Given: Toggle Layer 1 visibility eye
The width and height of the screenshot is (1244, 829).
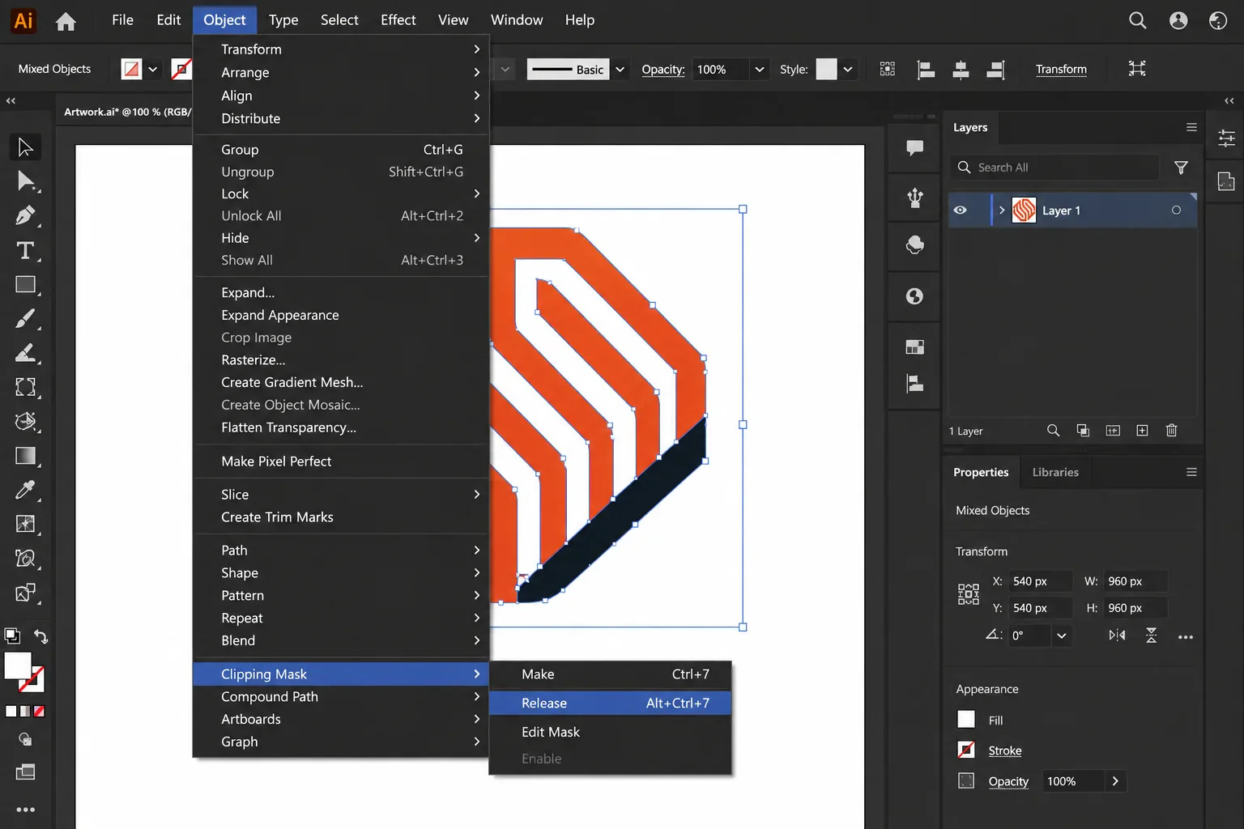Looking at the screenshot, I should coord(960,210).
